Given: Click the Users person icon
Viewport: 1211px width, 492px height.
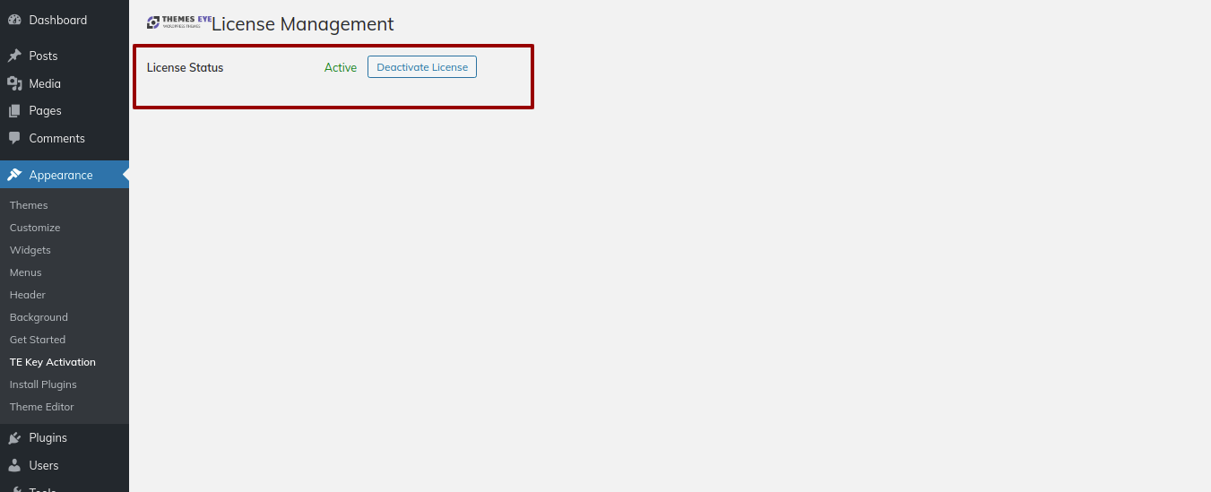Looking at the screenshot, I should point(14,466).
